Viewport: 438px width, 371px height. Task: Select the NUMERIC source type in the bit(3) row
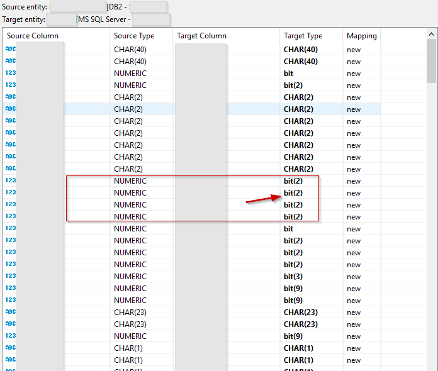click(x=130, y=277)
